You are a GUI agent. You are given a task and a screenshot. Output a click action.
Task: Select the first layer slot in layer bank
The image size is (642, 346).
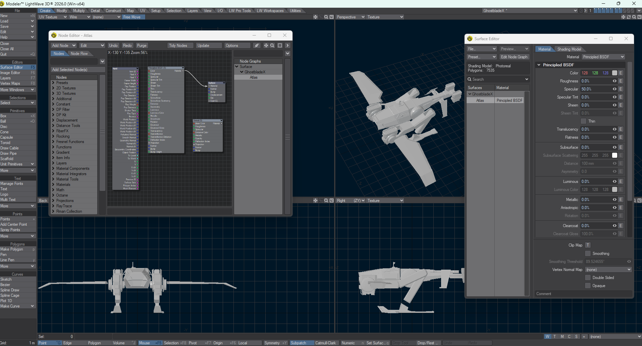coord(596,11)
